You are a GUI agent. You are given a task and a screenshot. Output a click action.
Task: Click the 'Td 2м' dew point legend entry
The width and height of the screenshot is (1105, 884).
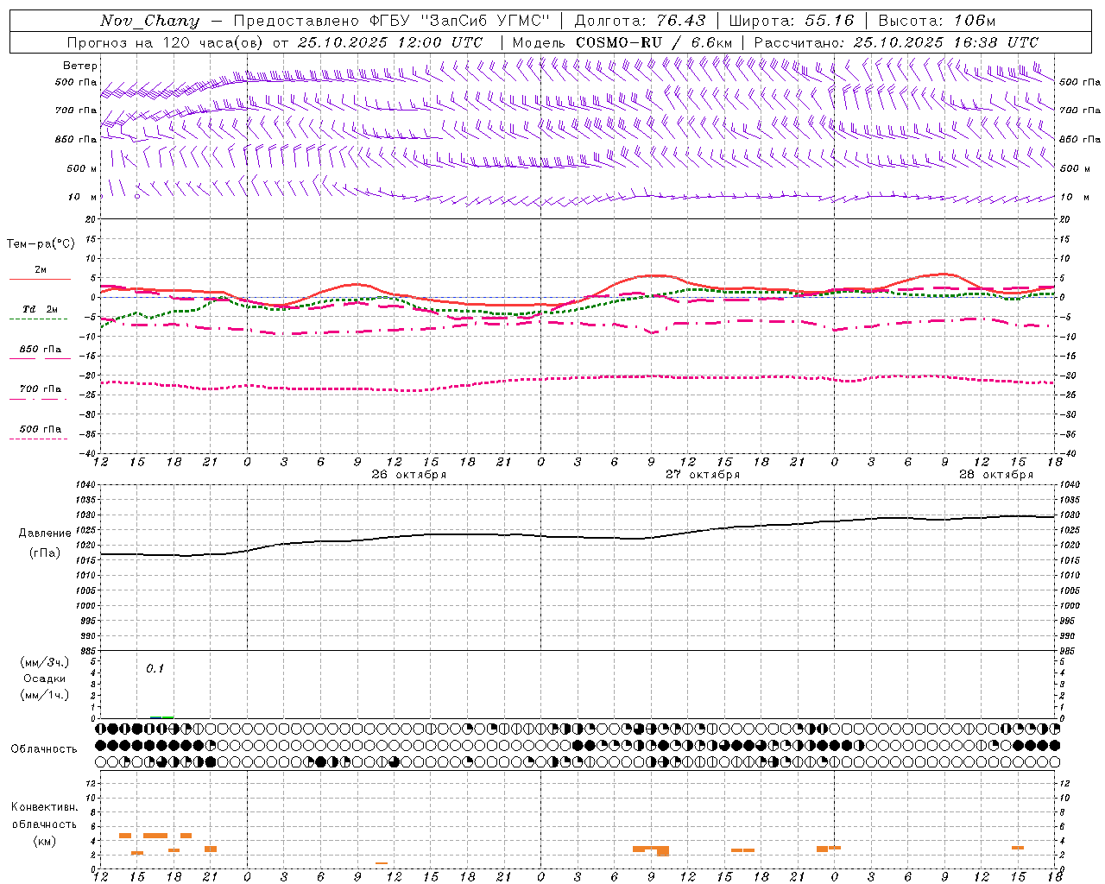click(40, 309)
